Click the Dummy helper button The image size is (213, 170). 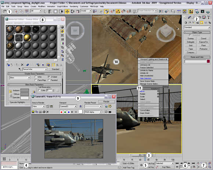tap(191, 38)
